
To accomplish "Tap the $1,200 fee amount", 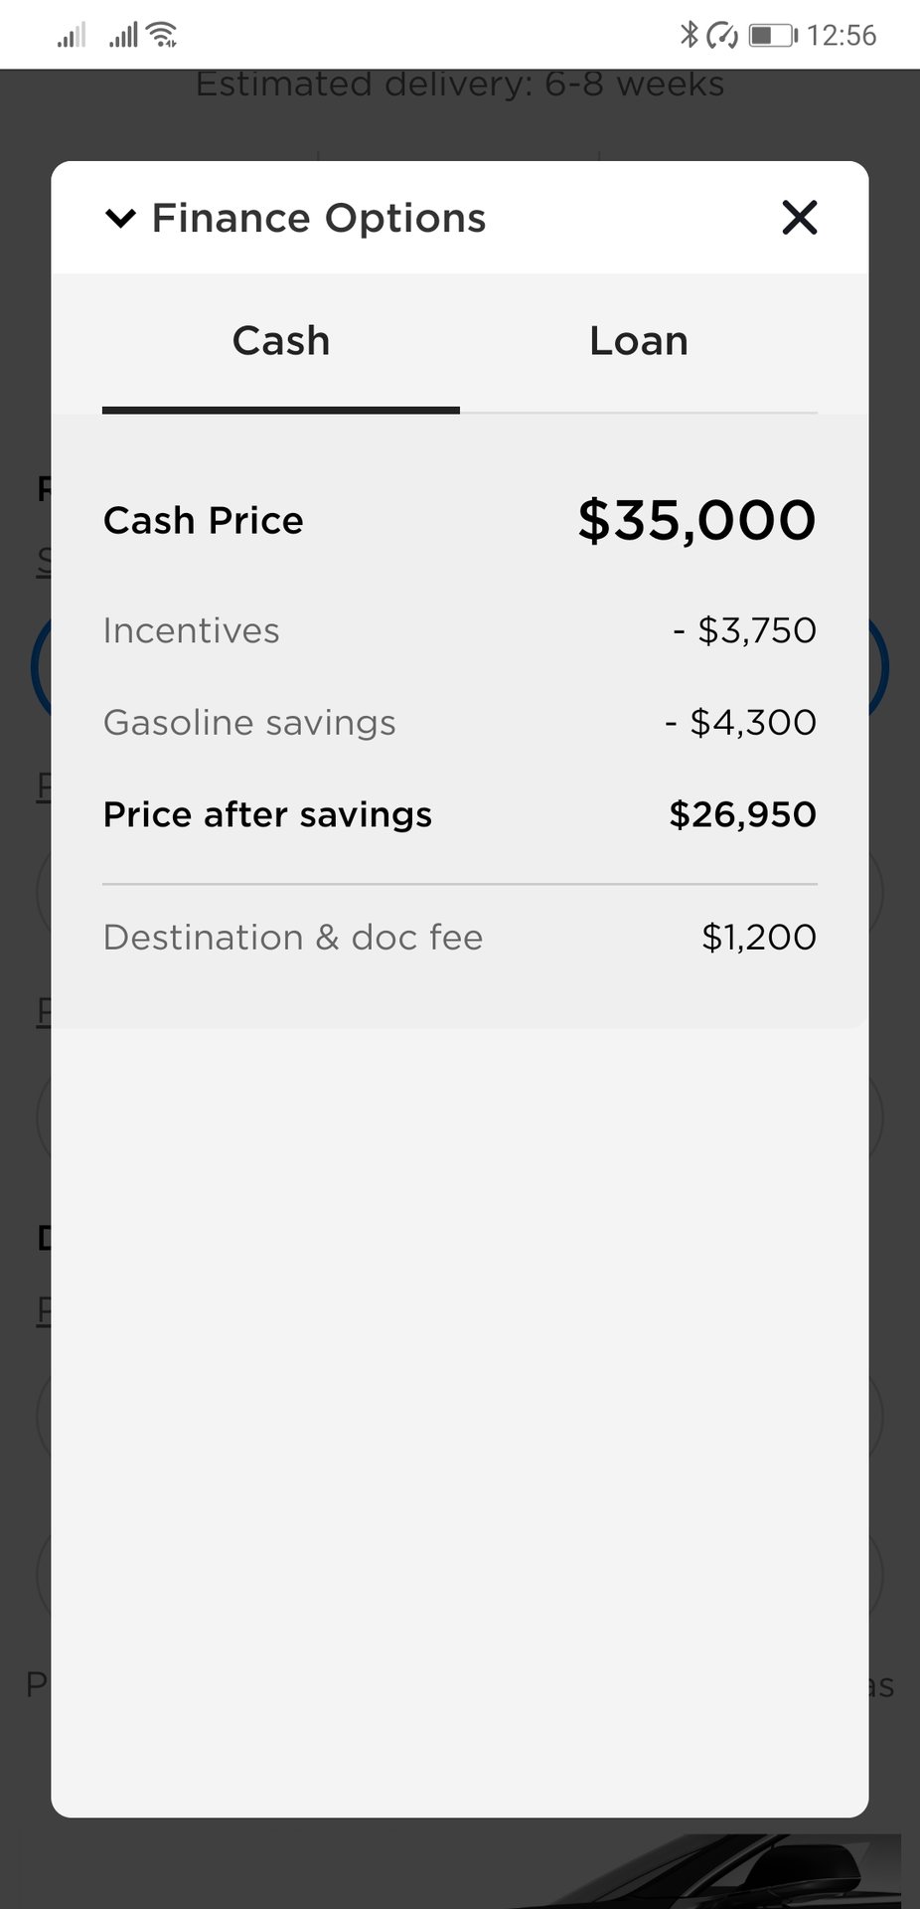I will pos(759,937).
